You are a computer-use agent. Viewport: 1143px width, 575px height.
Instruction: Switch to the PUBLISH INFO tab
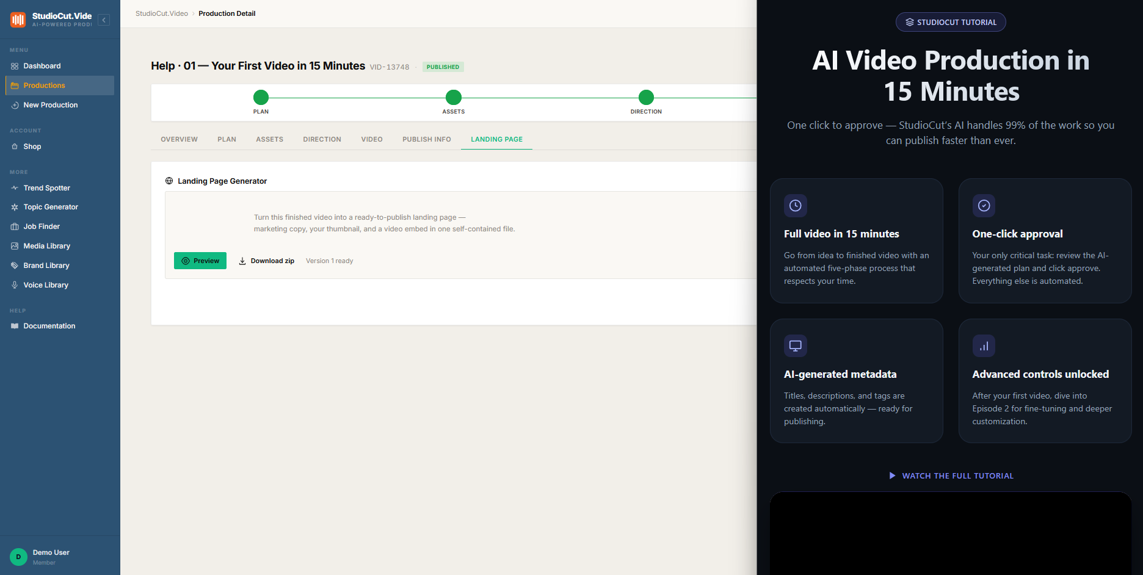coord(427,139)
